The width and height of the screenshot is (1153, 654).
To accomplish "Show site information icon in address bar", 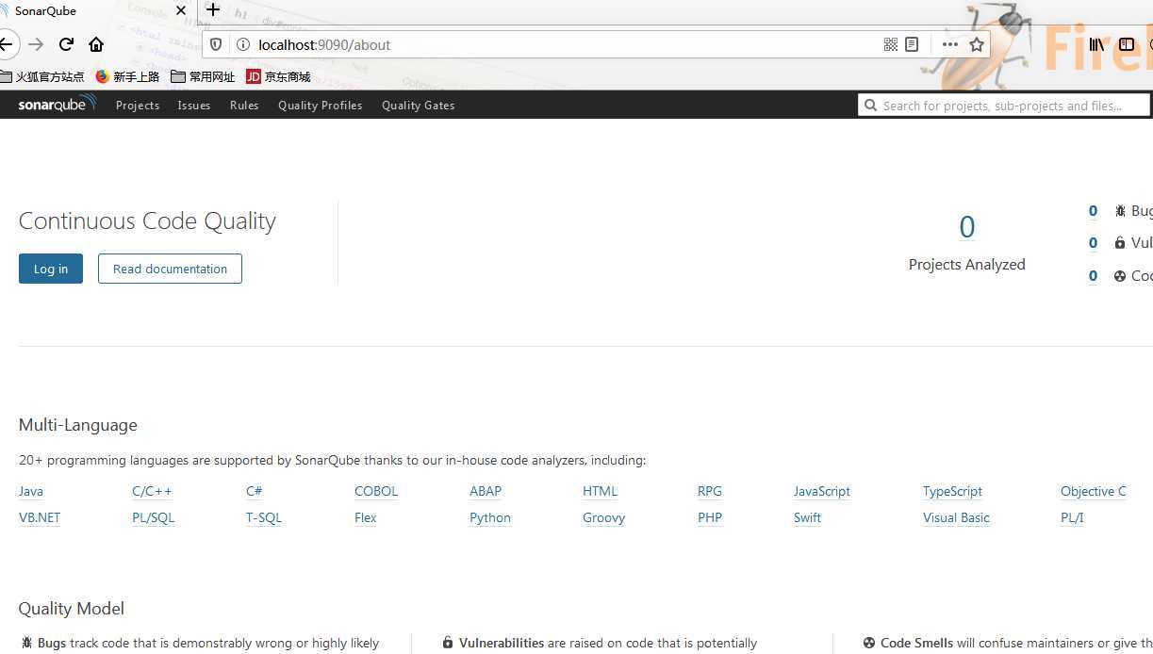I will click(242, 44).
